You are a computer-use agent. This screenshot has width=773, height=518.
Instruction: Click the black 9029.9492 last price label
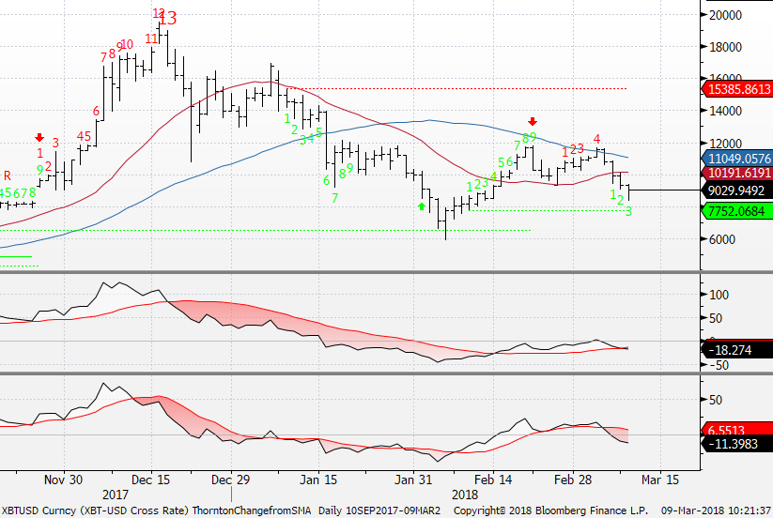tap(736, 190)
